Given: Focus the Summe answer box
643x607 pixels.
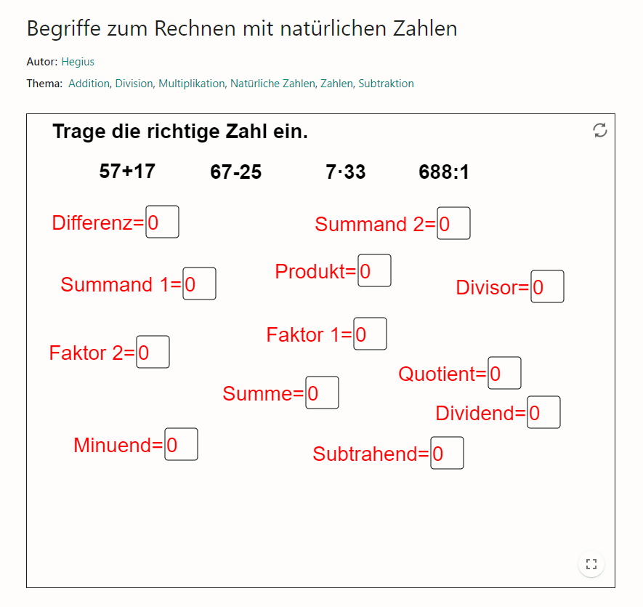Looking at the screenshot, I should 322,393.
